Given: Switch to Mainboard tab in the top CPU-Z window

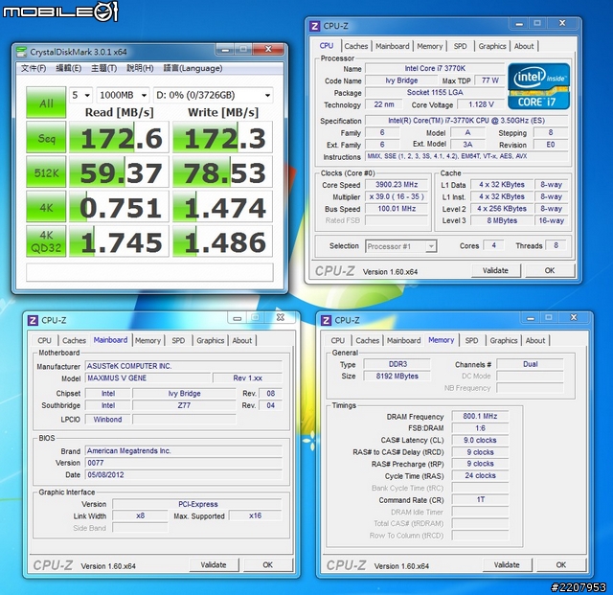Looking at the screenshot, I should click(x=392, y=46).
